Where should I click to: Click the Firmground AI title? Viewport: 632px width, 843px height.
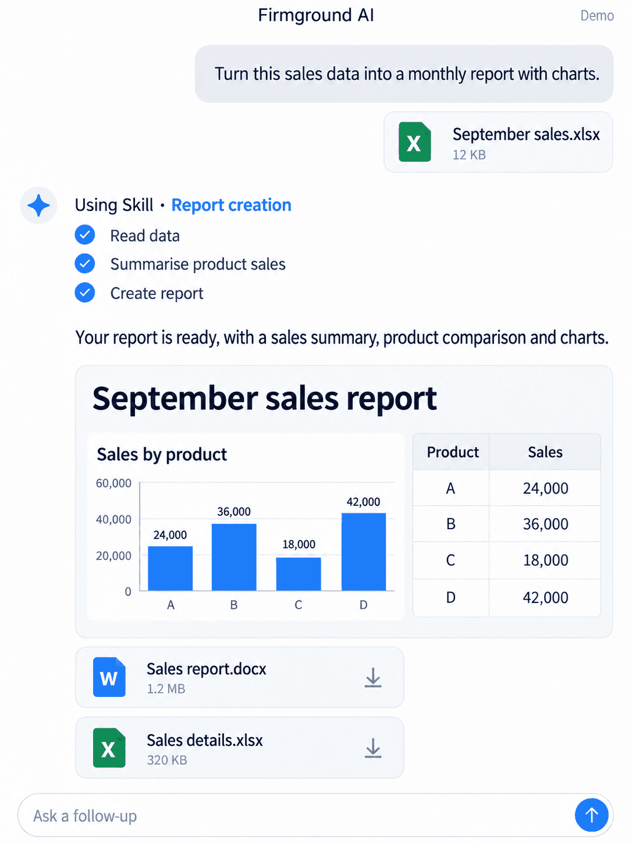(316, 15)
